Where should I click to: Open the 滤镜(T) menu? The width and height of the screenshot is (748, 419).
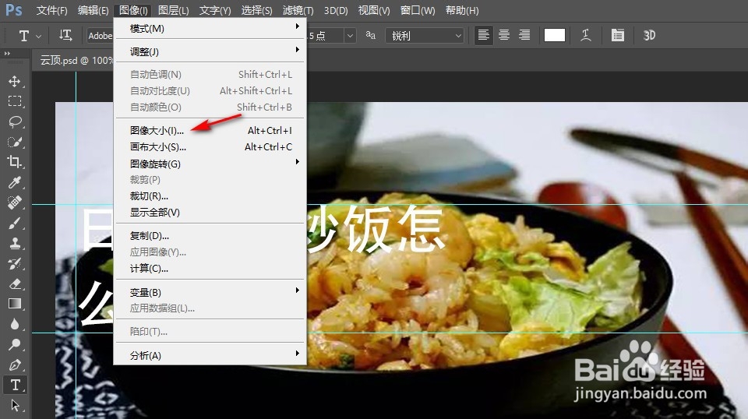tap(298, 10)
